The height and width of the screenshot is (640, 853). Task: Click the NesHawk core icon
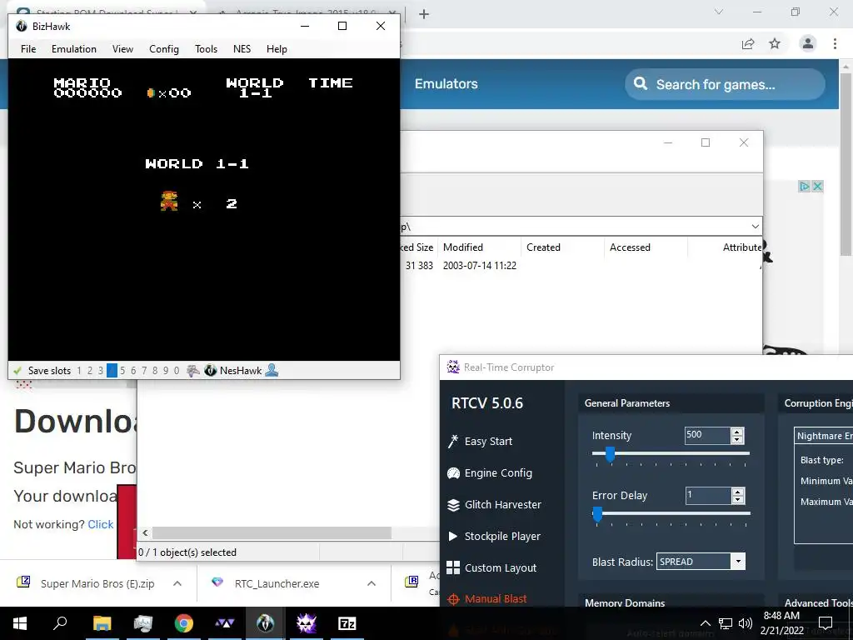click(211, 371)
